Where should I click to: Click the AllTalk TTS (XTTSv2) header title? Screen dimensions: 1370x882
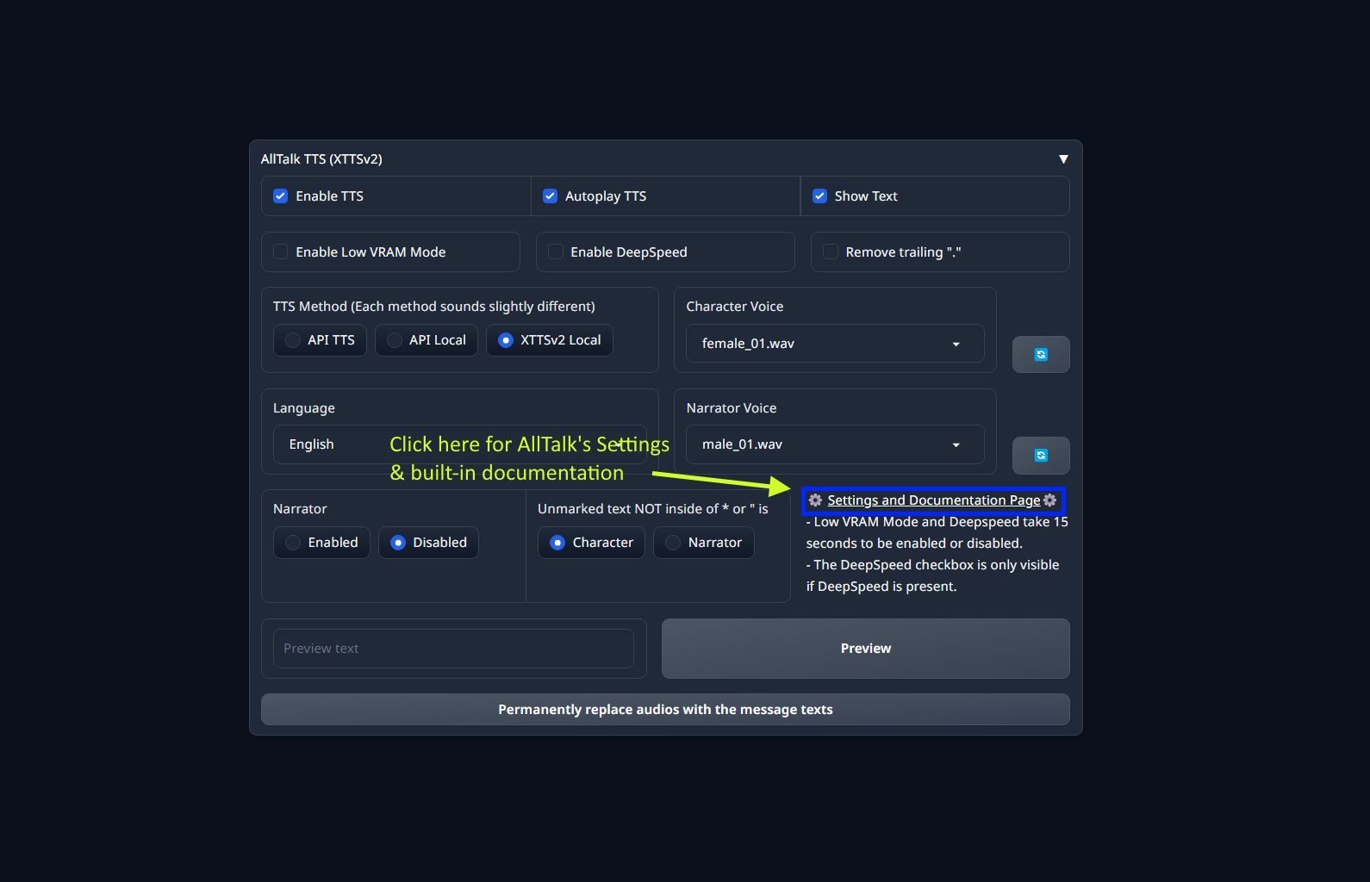click(321, 159)
